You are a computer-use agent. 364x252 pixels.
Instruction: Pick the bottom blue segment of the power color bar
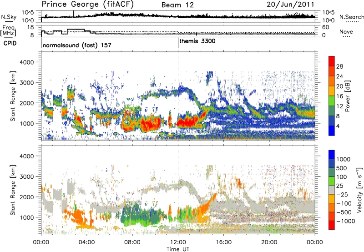[x=332, y=131]
